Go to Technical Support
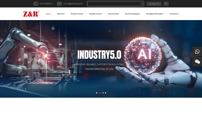 click(x=132, y=14)
